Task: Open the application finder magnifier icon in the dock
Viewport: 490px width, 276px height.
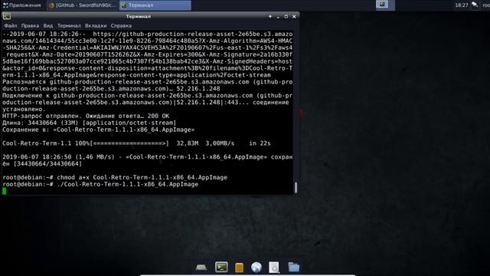Action: tap(274, 268)
